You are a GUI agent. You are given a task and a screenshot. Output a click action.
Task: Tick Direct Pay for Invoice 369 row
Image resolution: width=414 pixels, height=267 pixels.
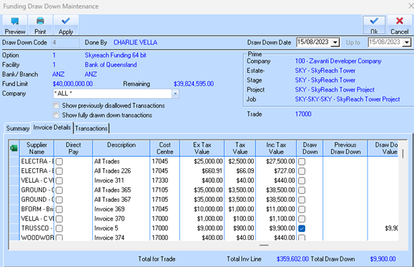59,209
